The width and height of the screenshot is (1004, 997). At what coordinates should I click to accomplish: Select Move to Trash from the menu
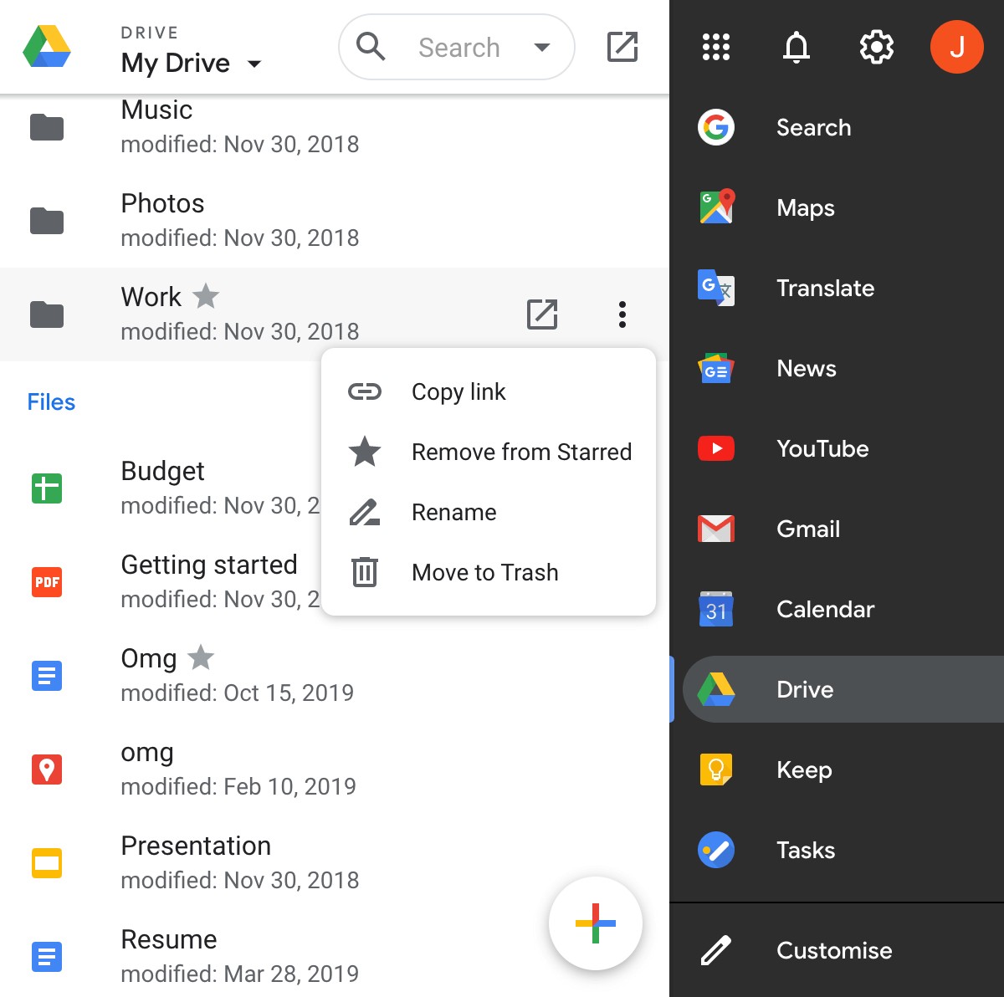pos(484,572)
